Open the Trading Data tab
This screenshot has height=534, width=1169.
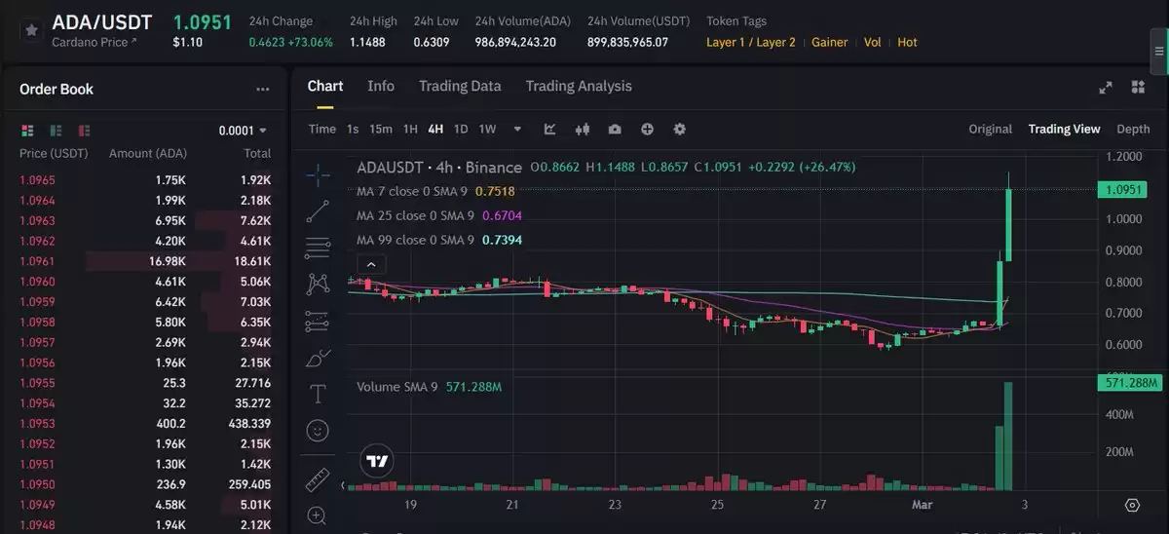(x=460, y=86)
